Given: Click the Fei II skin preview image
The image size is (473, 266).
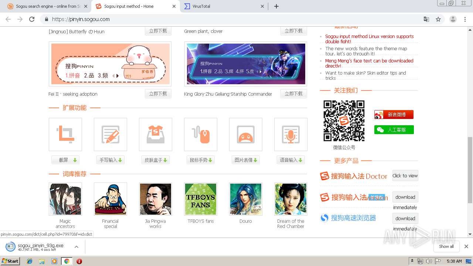Looking at the screenshot, I should pyautogui.click(x=110, y=64).
